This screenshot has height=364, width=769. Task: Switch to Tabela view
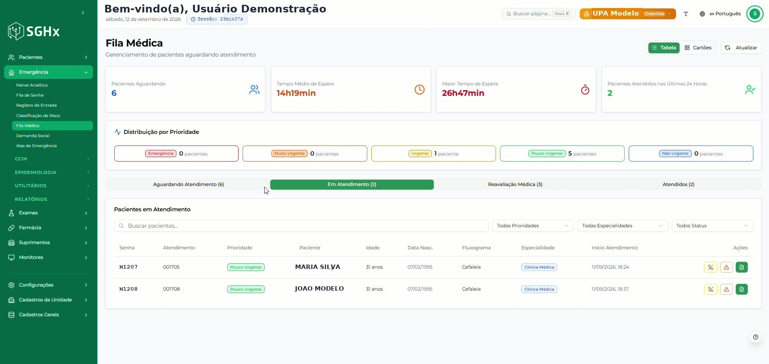point(664,48)
